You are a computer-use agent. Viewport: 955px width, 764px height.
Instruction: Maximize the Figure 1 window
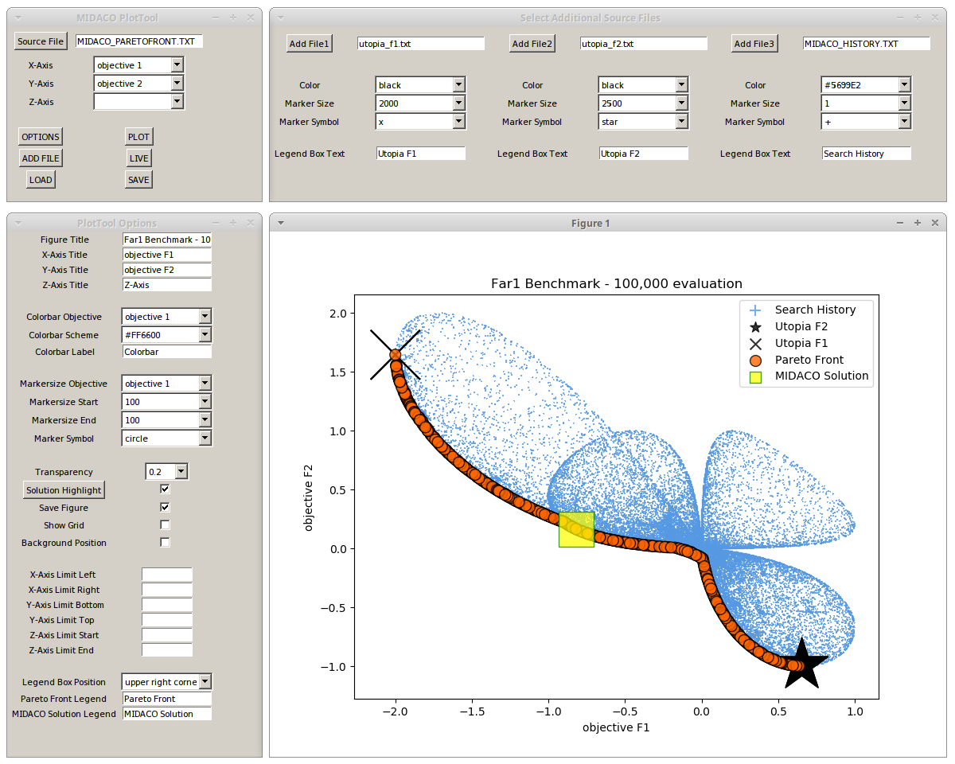[x=918, y=224]
